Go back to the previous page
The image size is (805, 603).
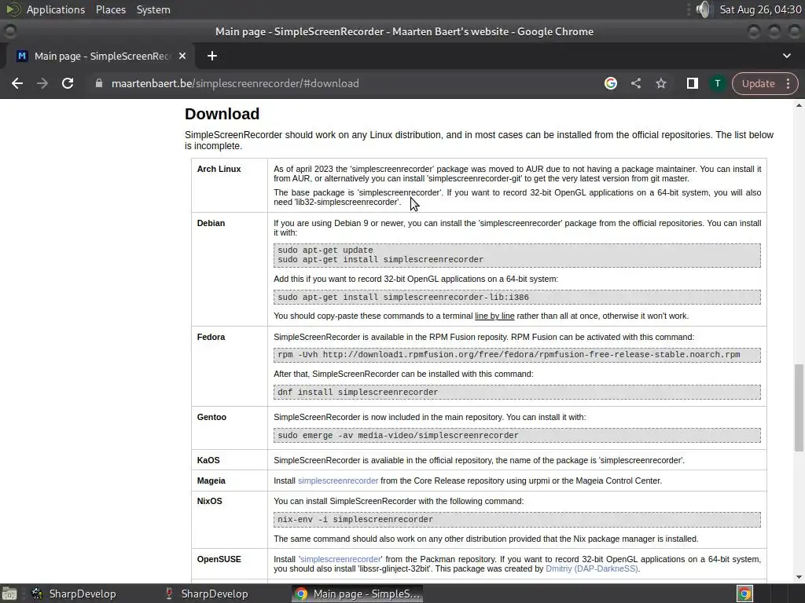tap(17, 83)
